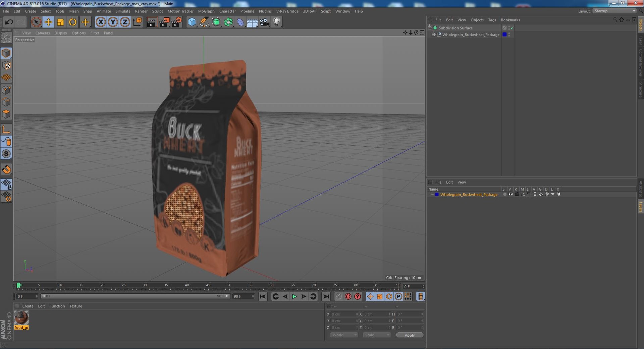Activate the Scale tool
Image resolution: width=644 pixels, height=349 pixels.
60,22
